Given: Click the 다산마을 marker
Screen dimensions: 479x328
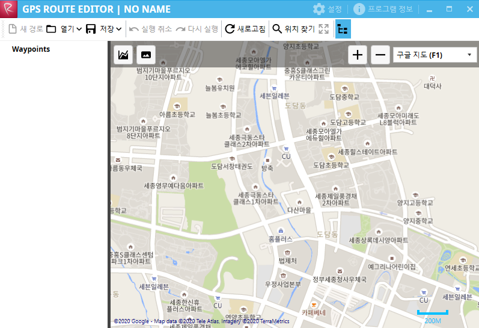Looking at the screenshot, I should [x=299, y=202].
